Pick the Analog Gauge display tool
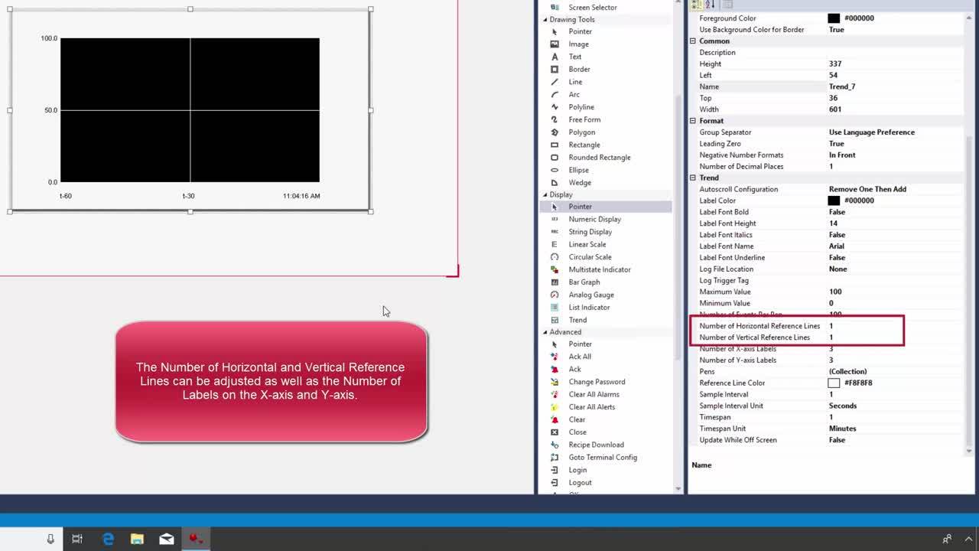The image size is (979, 551). point(593,295)
